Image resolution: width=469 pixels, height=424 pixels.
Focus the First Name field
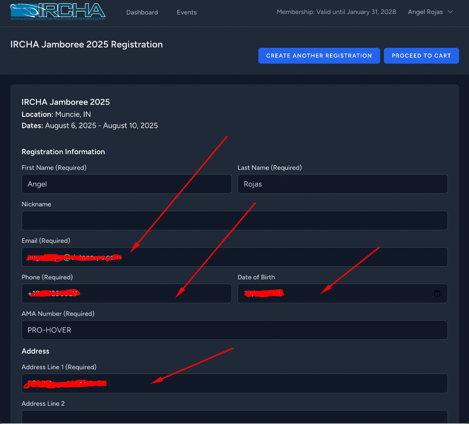126,184
